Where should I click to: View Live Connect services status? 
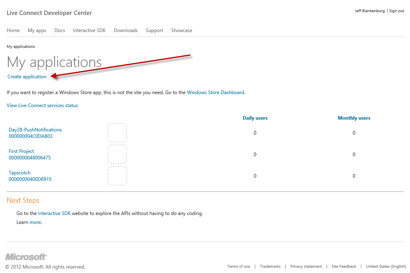pos(42,105)
